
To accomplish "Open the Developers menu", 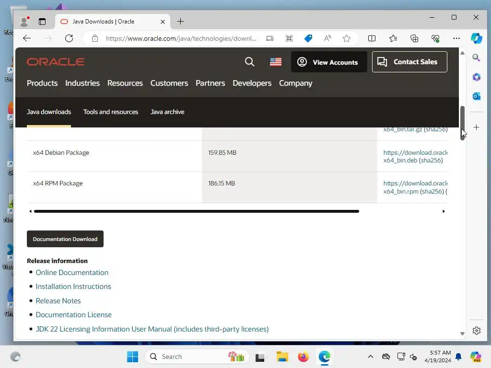I will pyautogui.click(x=252, y=83).
